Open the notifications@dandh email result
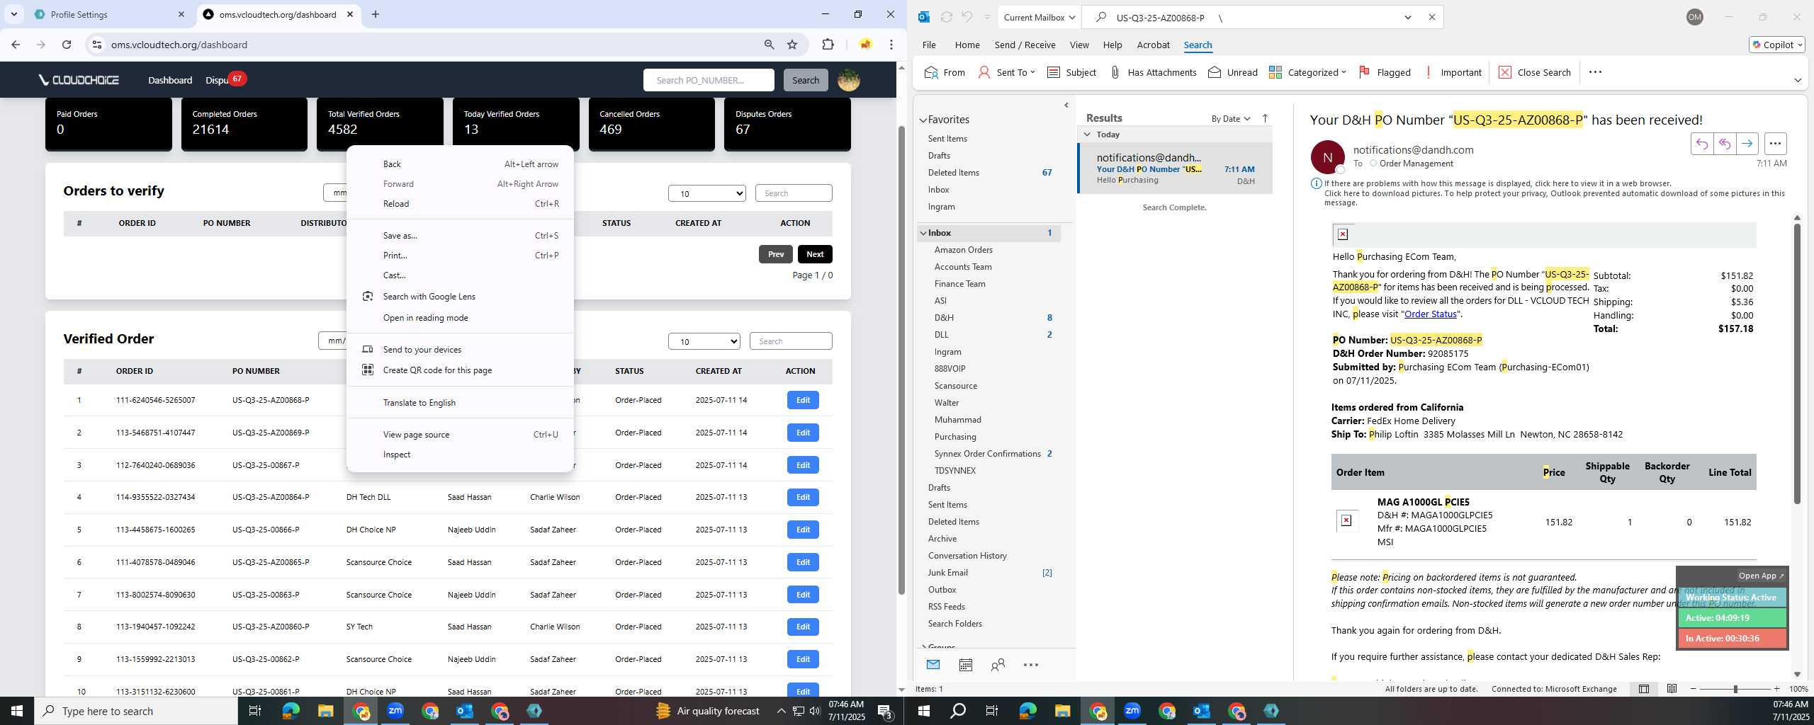 (x=1176, y=169)
